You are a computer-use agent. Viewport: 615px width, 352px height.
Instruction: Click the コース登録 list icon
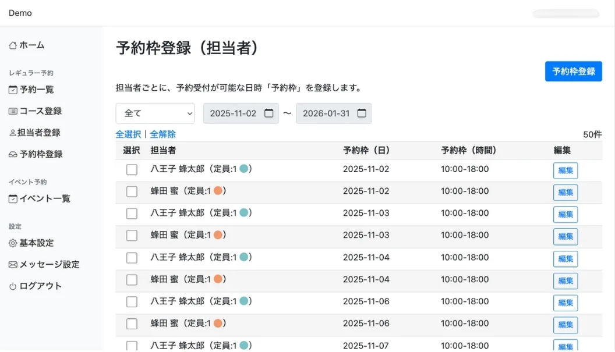(13, 111)
